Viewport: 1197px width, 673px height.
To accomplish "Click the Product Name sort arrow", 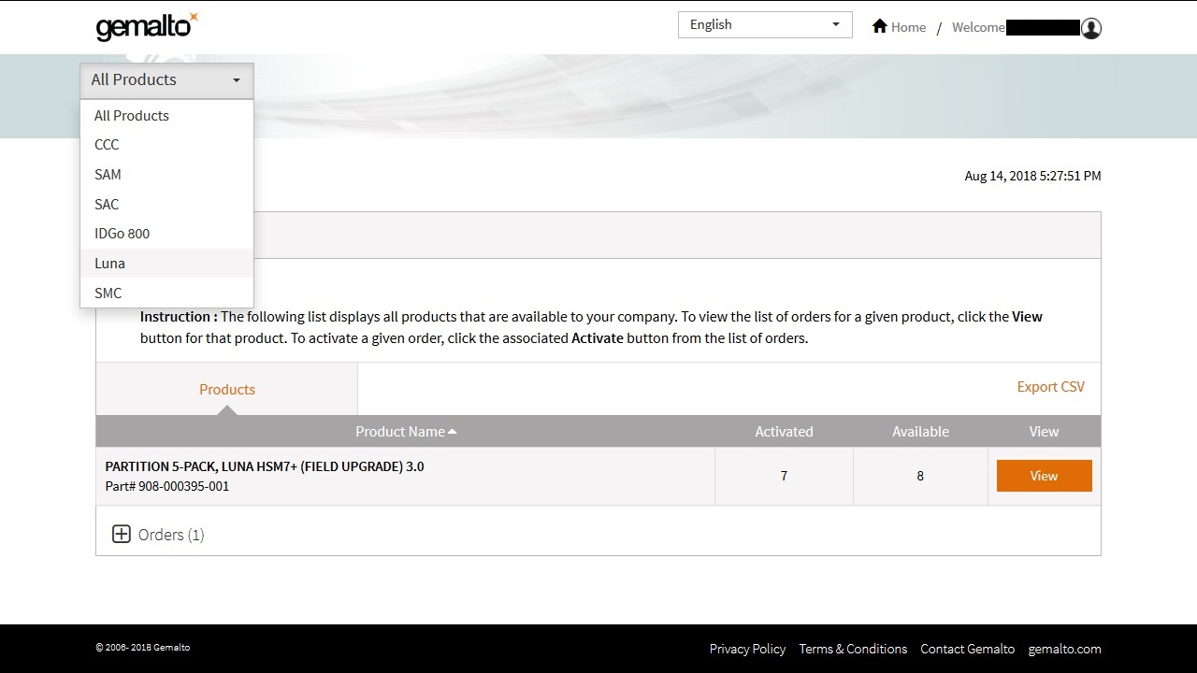I will pyautogui.click(x=453, y=432).
